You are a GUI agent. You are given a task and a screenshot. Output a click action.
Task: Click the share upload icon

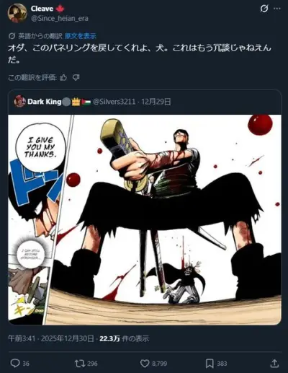coord(274,363)
